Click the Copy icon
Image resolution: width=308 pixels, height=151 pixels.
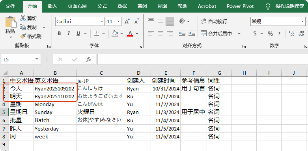tap(23, 27)
